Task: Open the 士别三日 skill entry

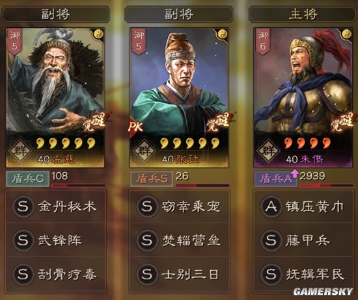Action: pos(179,274)
